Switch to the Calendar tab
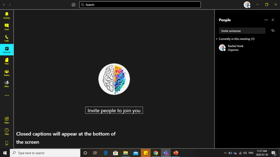Viewport: 280px width, 157px height. [7, 50]
